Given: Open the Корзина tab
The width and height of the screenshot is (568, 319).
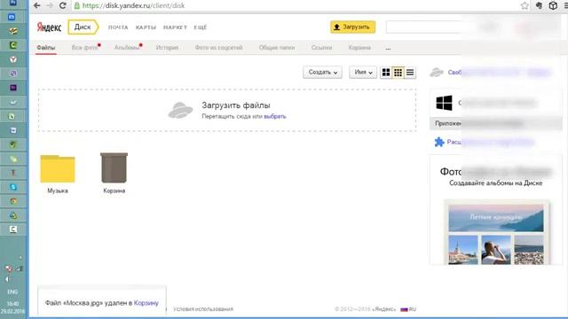Looking at the screenshot, I should click(x=359, y=48).
